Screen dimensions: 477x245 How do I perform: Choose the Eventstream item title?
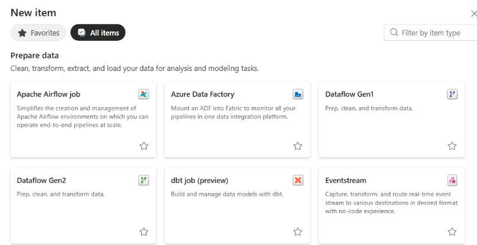click(346, 180)
